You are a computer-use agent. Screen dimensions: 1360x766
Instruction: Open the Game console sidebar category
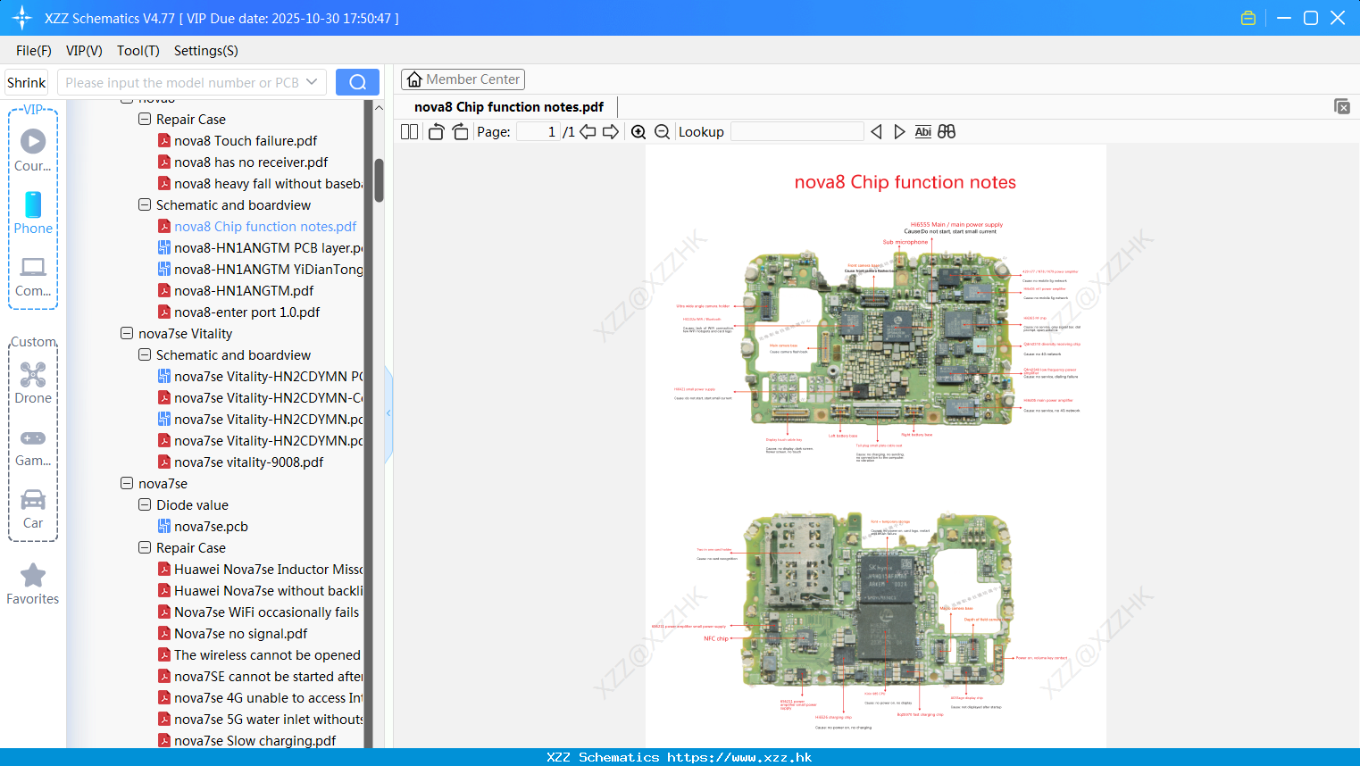tap(33, 446)
